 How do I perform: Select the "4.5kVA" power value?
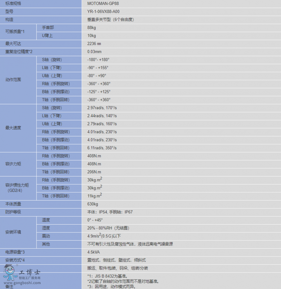pos(93,252)
